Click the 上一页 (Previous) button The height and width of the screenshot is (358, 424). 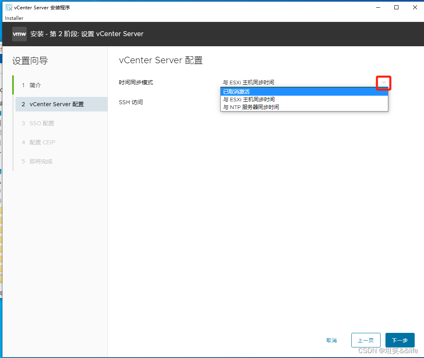tap(366, 340)
